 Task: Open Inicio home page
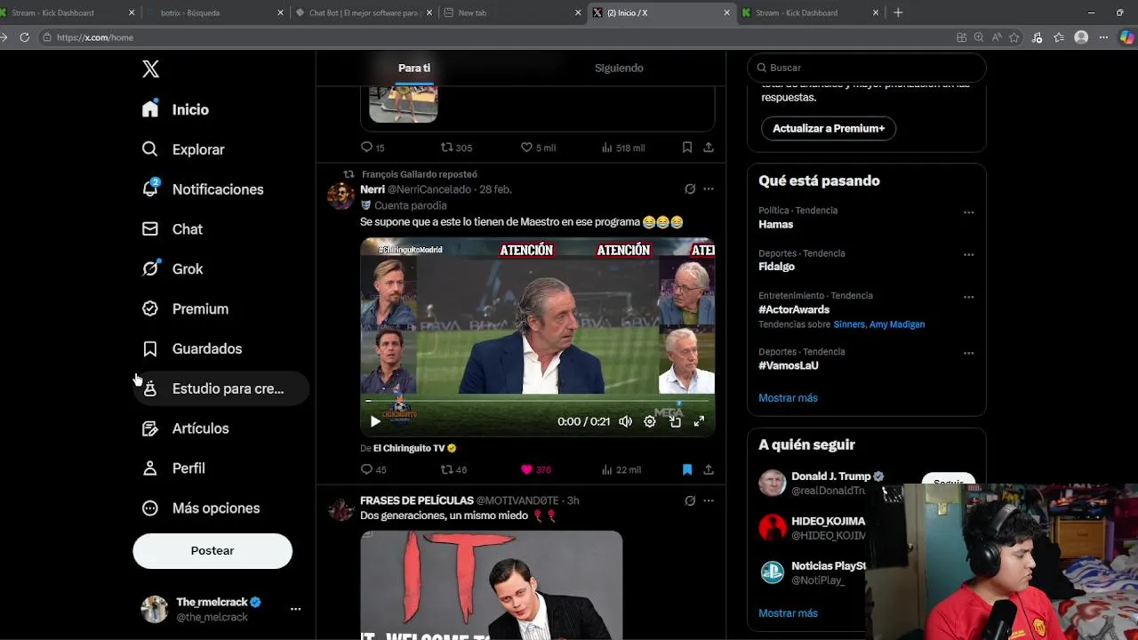click(x=175, y=109)
